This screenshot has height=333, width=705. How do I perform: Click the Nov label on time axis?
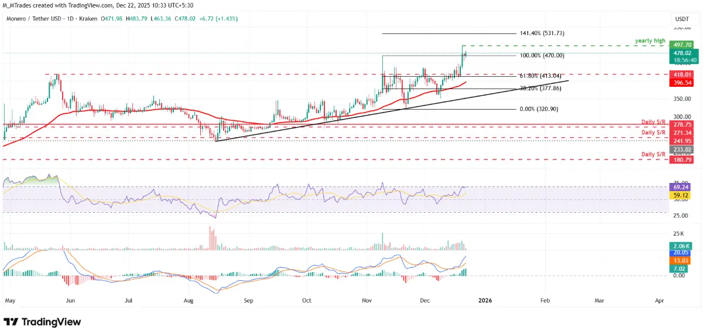368,300
